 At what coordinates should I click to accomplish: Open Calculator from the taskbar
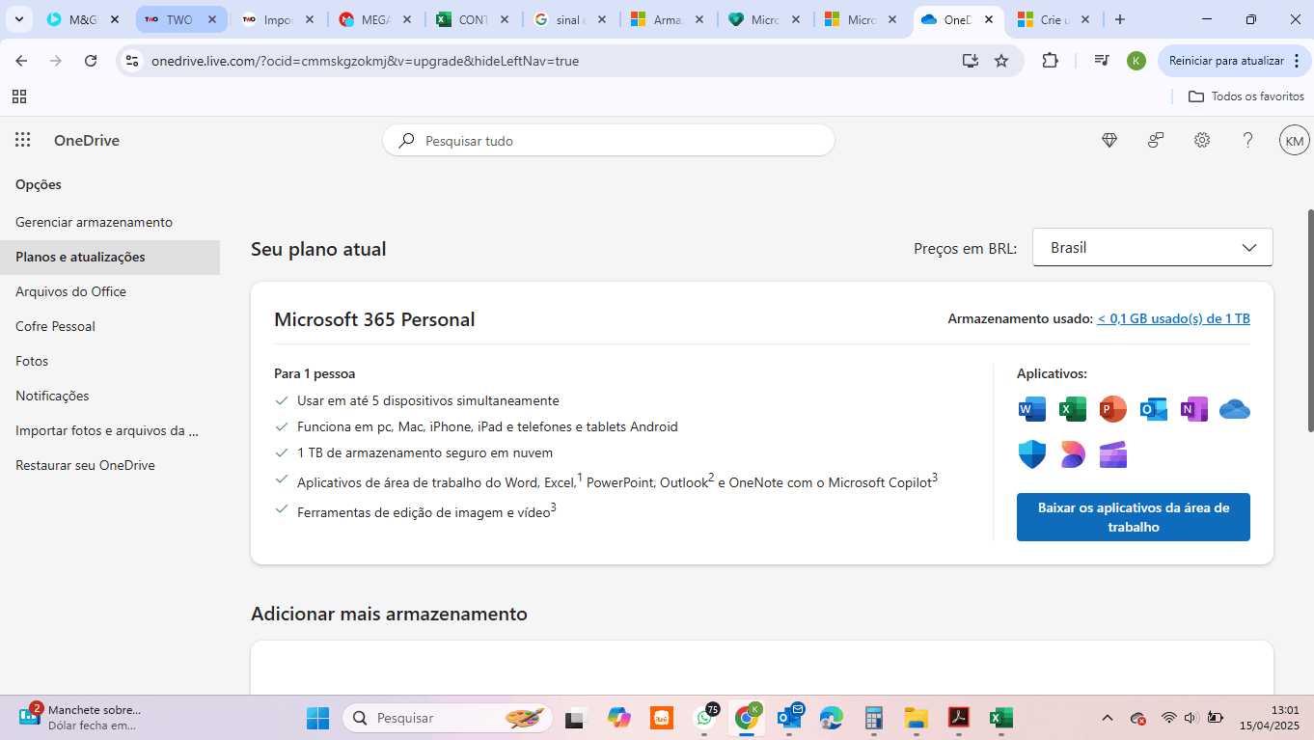874,718
